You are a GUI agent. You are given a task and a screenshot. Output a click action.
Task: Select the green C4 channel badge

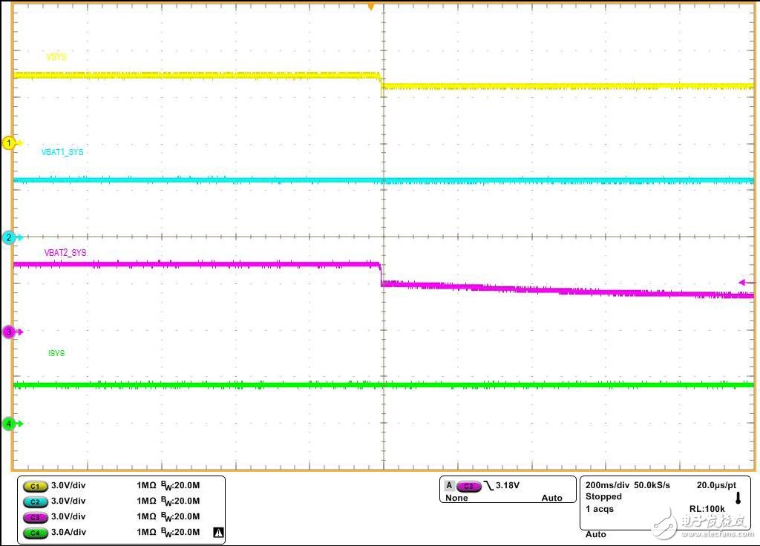coord(35,532)
